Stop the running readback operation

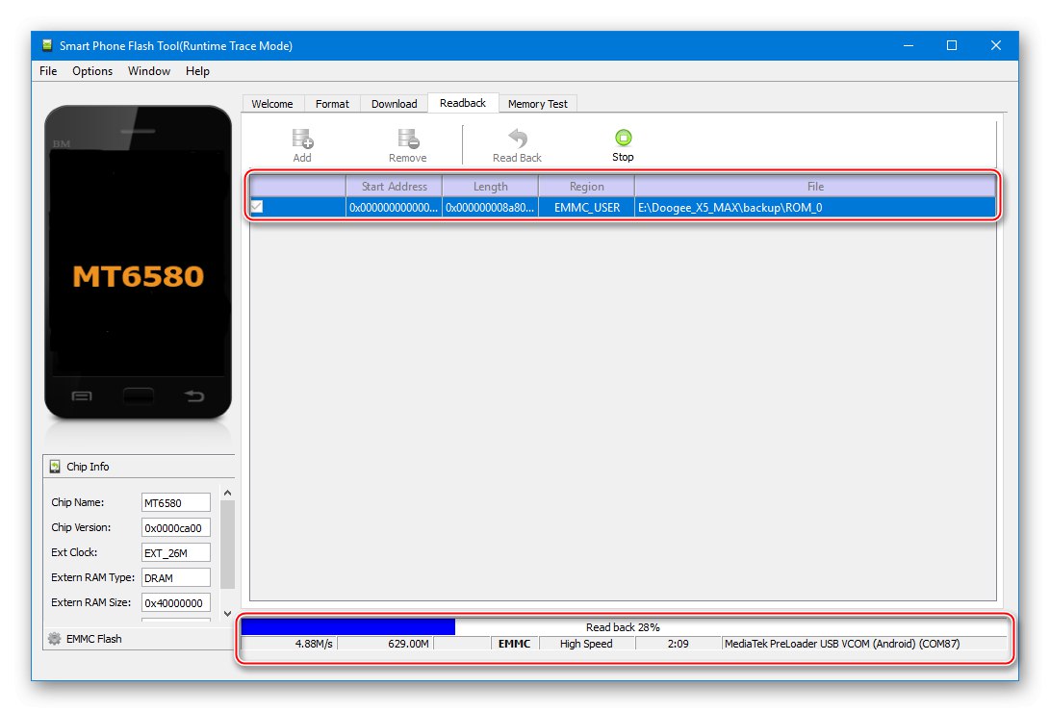(x=623, y=145)
